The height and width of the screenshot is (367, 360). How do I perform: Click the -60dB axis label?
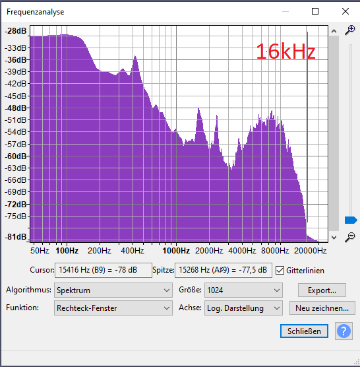coord(16,156)
